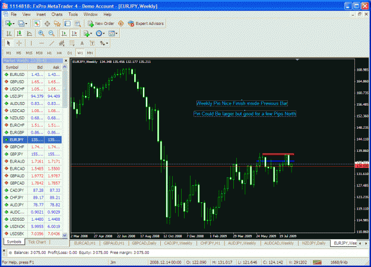This screenshot has height=267, width=371.
Task: Select the Crosshair tool
Action: pyautogui.click(x=19, y=43)
